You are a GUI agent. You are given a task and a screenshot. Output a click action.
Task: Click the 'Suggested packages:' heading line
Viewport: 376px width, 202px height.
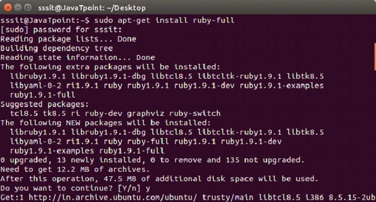coord(45,104)
